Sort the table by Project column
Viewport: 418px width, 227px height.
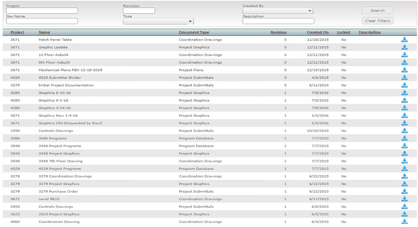[17, 32]
